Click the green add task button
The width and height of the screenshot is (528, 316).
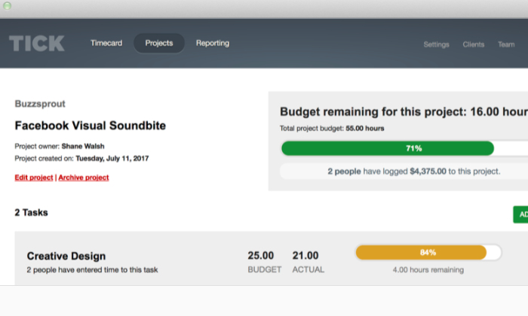(520, 214)
